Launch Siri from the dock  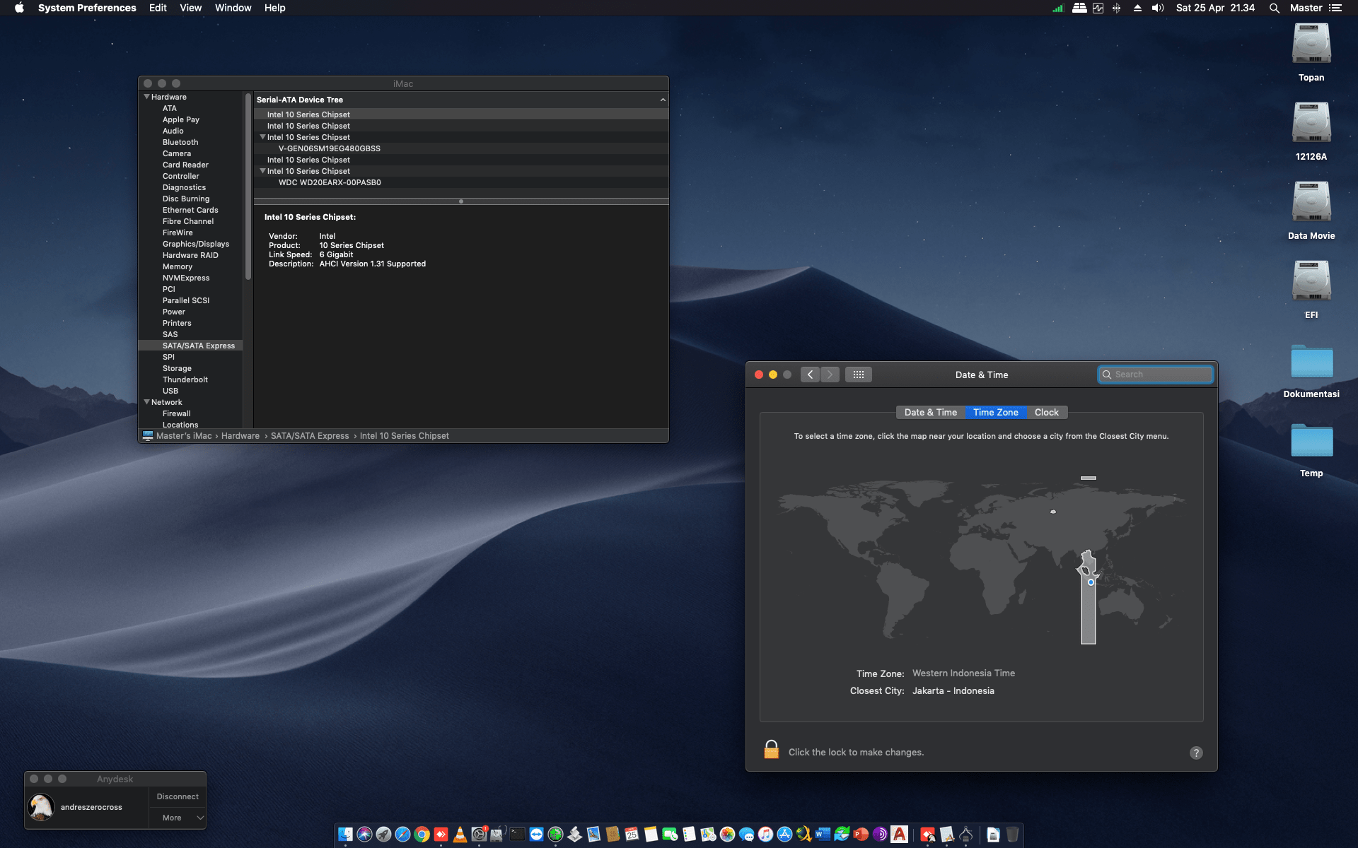(364, 835)
